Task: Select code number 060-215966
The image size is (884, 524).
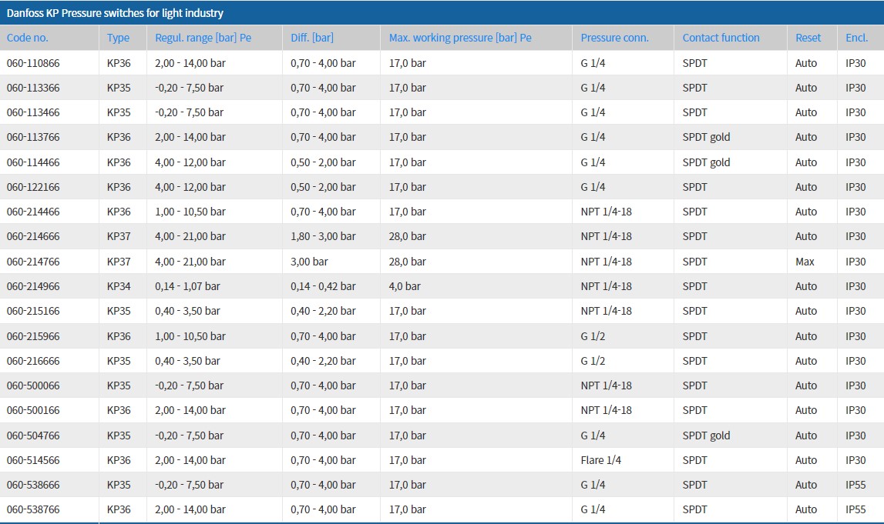Action: click(x=33, y=336)
